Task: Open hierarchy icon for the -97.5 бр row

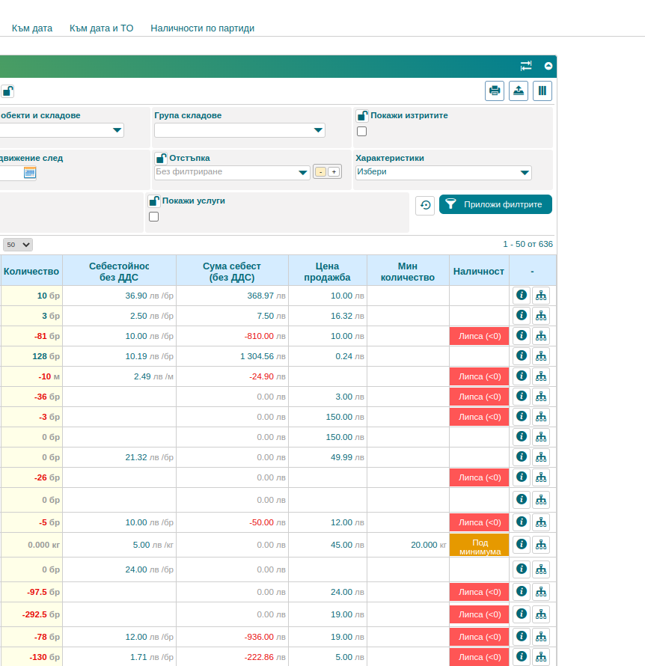Action: pyautogui.click(x=541, y=592)
